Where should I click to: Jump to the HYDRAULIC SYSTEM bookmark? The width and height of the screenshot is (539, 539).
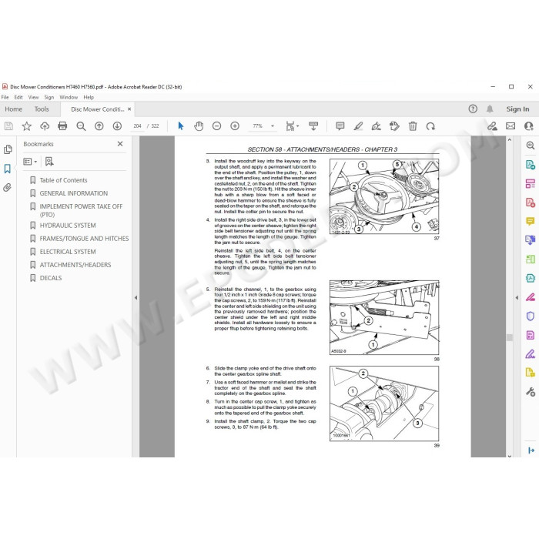pos(68,226)
